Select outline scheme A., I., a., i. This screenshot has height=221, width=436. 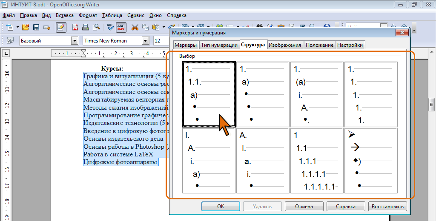263,161
